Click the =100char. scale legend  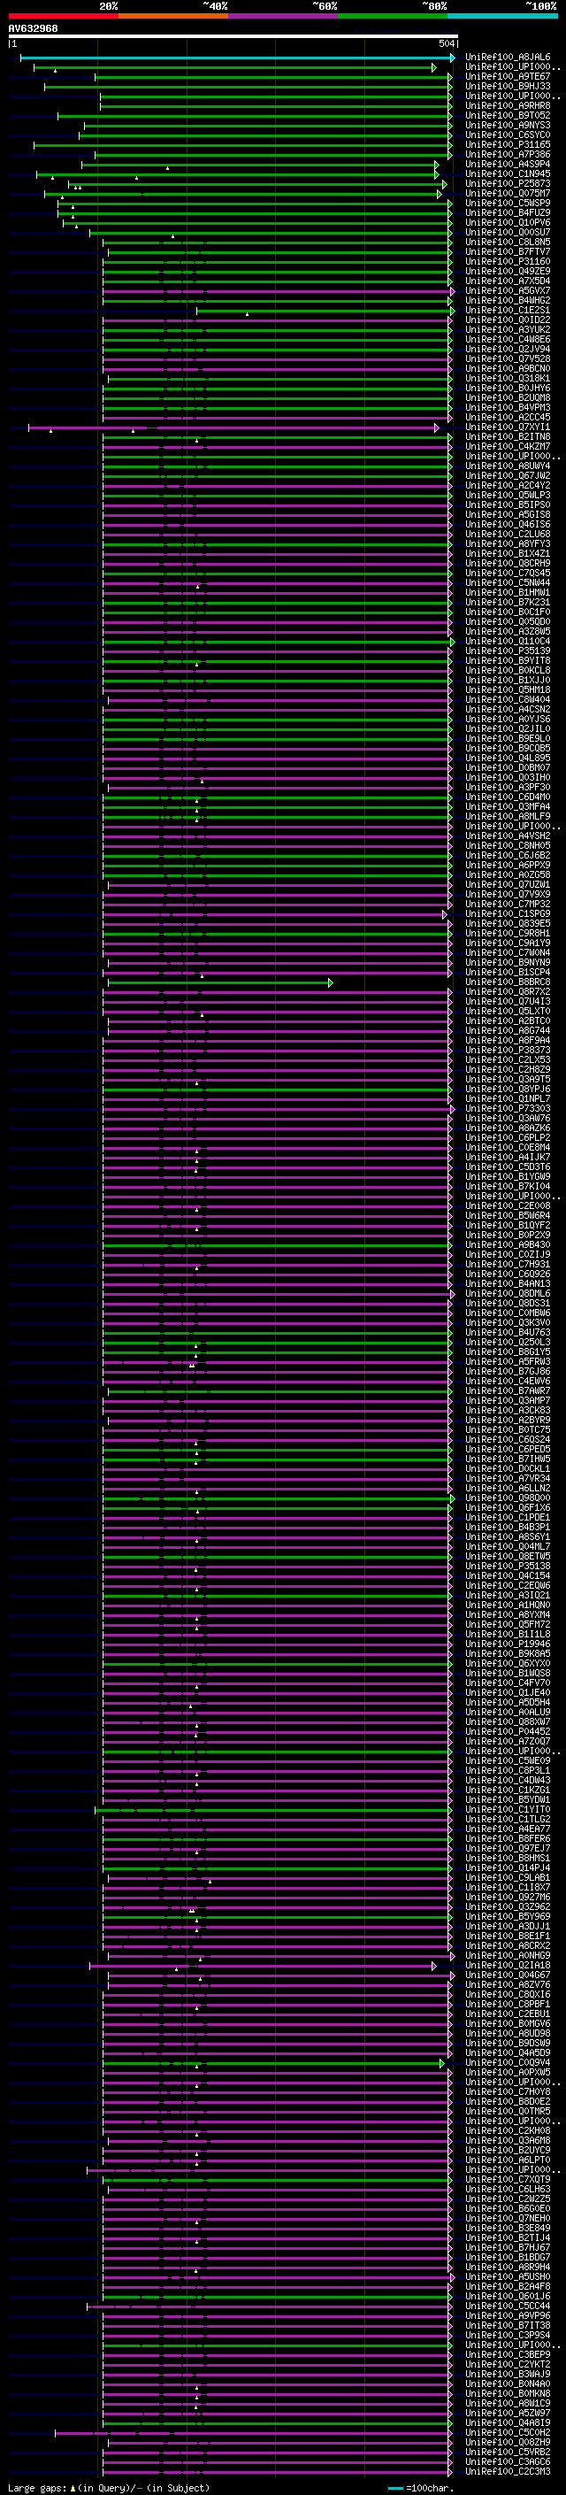coord(421,2487)
